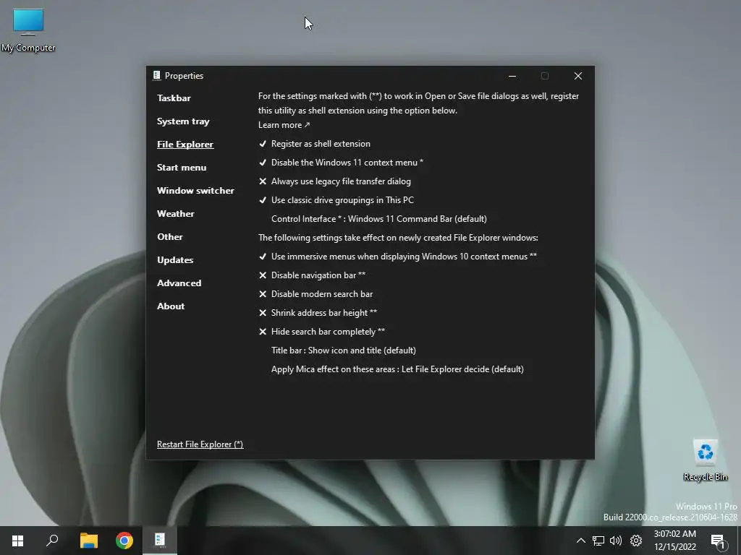Open volume speaker tray icon

tap(616, 541)
